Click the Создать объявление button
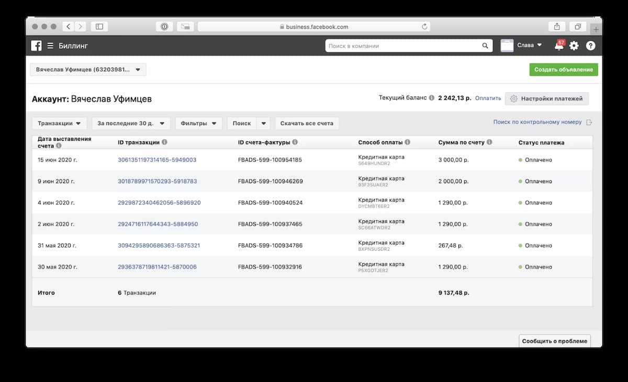 pos(563,70)
